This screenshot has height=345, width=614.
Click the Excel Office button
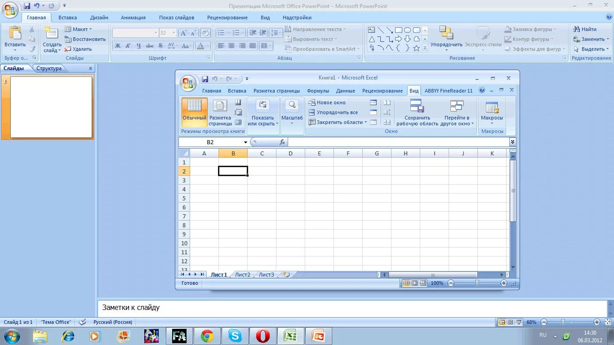[x=188, y=83]
